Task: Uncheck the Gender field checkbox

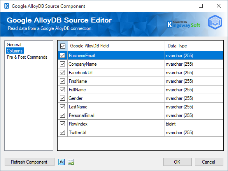Action: click(x=63, y=98)
